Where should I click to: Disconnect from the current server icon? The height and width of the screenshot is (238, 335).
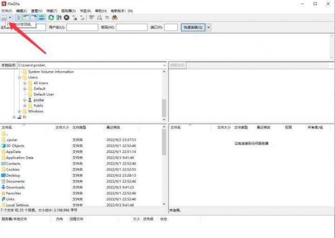coord(74,18)
